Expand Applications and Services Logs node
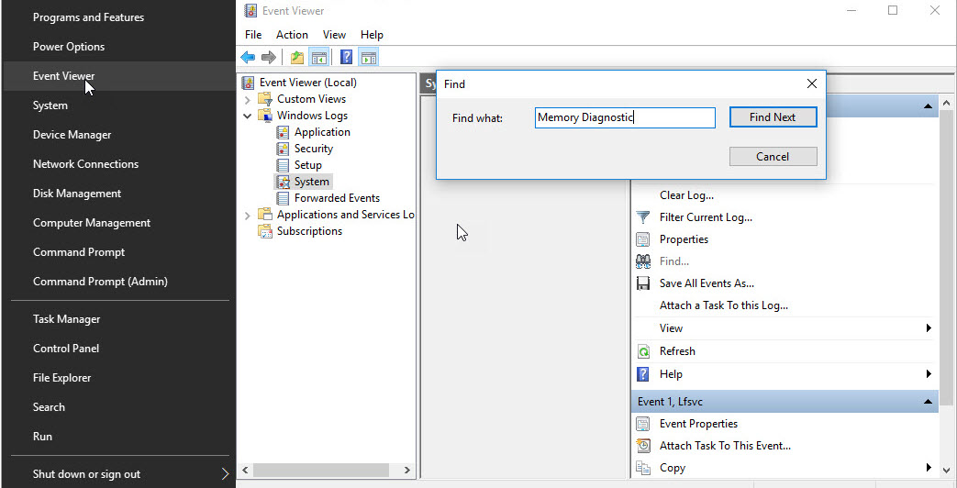The height and width of the screenshot is (488, 957). (248, 215)
